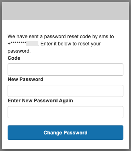Click the "Enter New Password Again" label
Viewport: 131px width, 151px height.
tap(40, 101)
